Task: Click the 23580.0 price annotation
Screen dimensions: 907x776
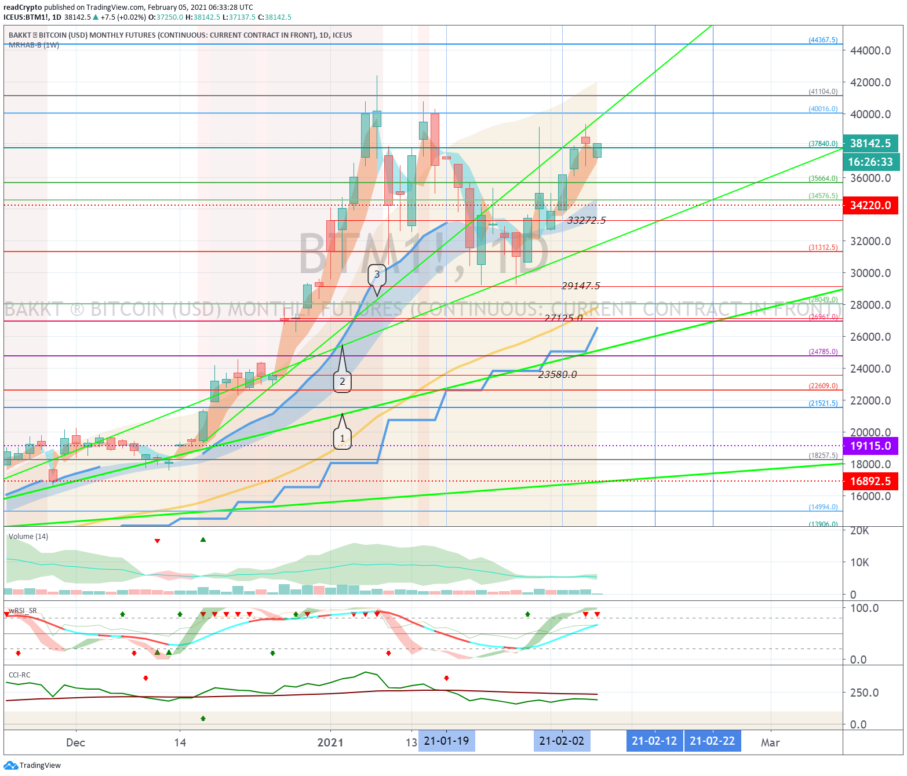Action: 558,374
